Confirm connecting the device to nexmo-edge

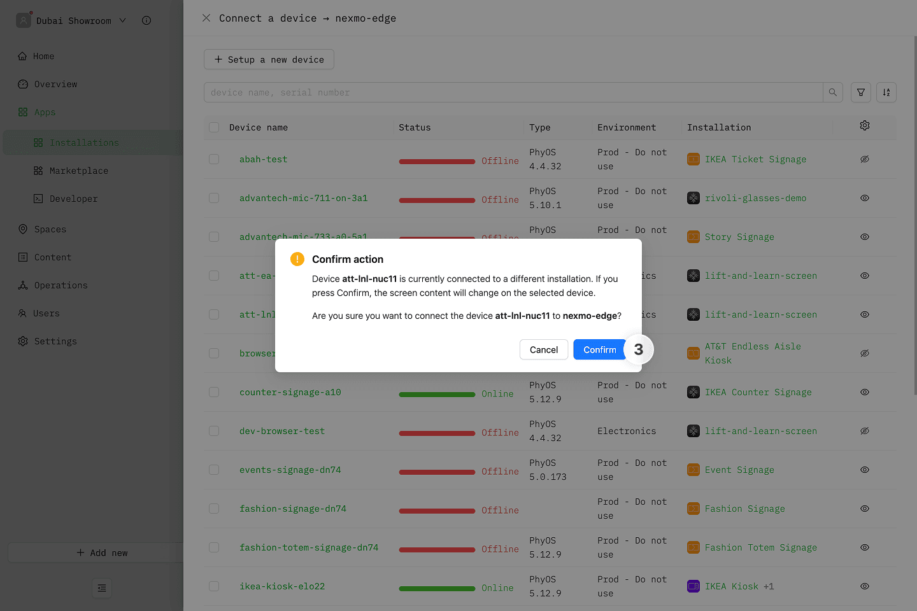[600, 349]
